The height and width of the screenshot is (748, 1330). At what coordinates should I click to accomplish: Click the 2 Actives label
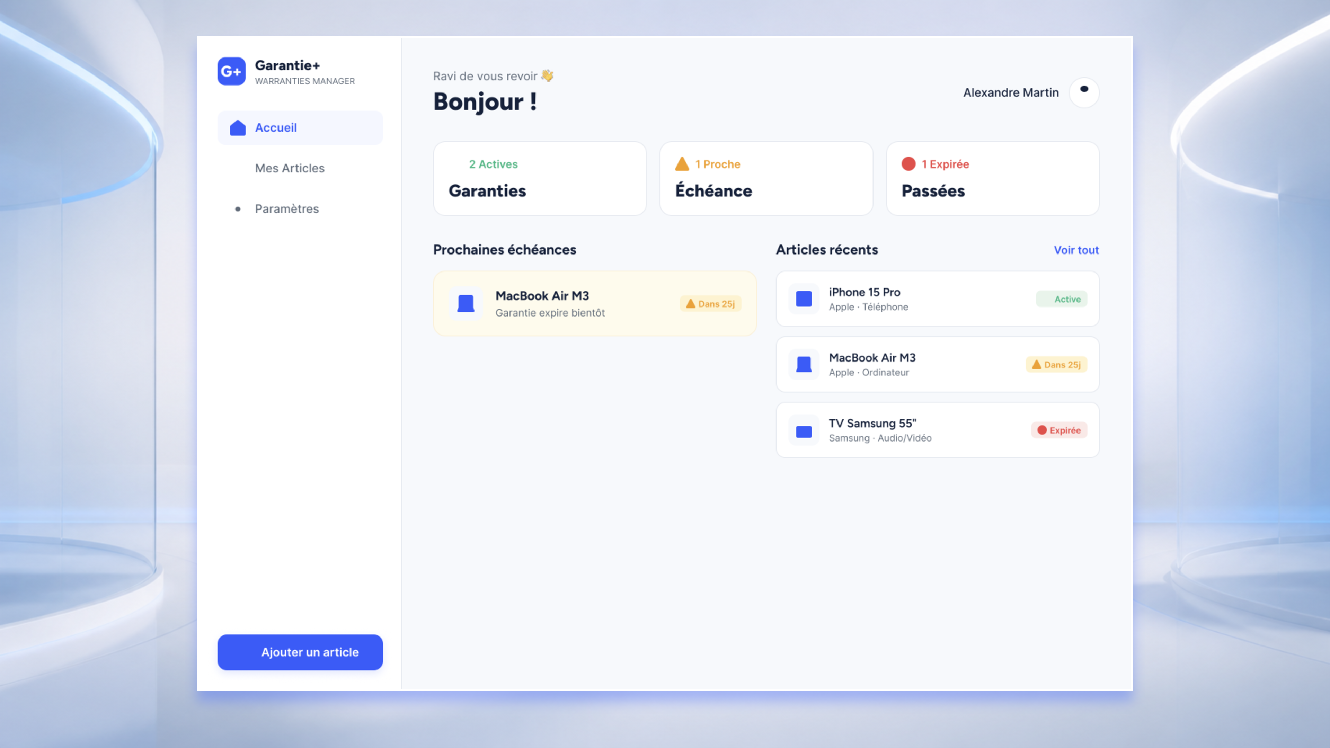click(x=493, y=164)
